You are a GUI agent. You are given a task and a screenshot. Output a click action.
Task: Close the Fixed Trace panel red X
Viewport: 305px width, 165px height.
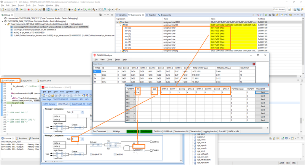pos(254,64)
